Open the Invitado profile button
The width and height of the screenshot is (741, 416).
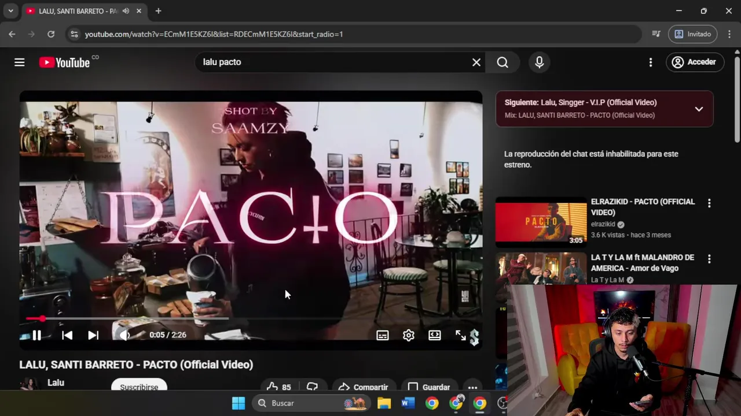693,34
